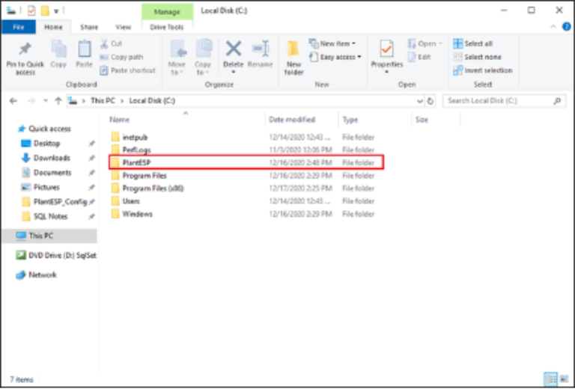Open Network in navigation pane
The width and height of the screenshot is (575, 389).
coord(43,275)
